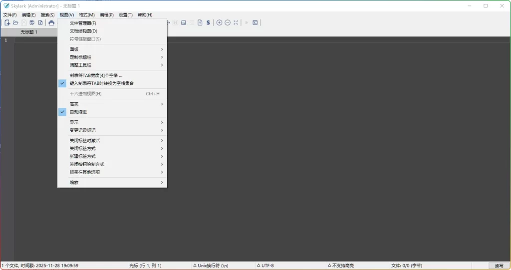Click the Zoom In plus icon
511x270 pixels.
(219, 23)
